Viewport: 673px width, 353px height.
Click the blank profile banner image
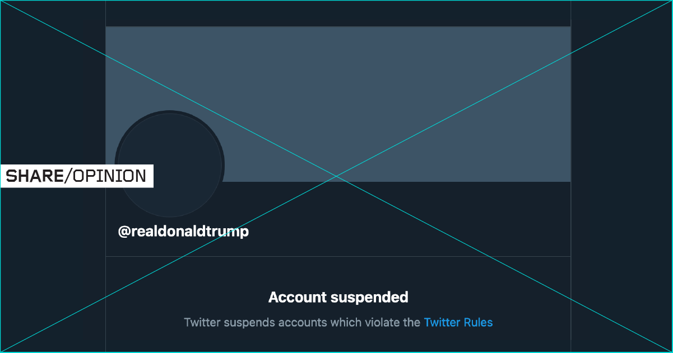392,84
